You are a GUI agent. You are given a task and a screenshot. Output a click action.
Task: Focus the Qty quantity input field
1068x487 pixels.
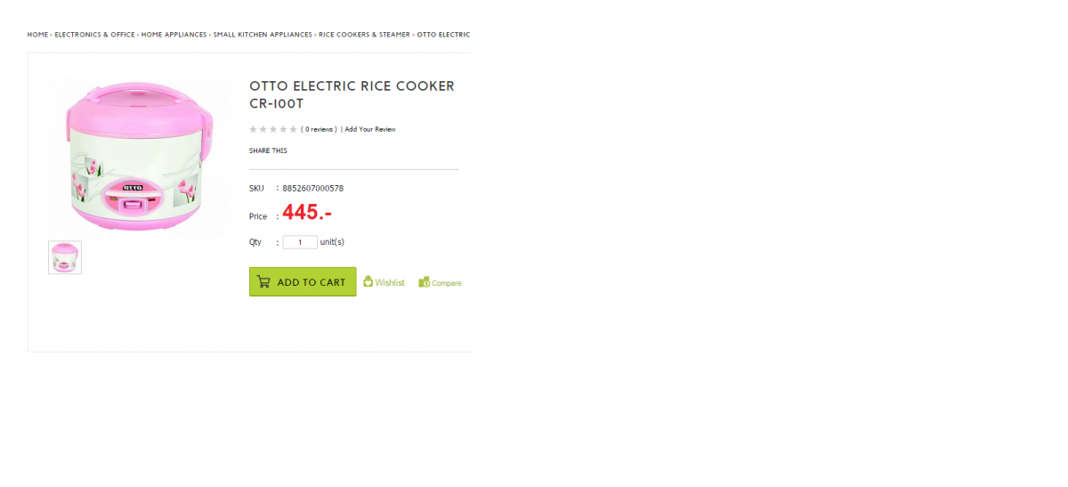point(300,242)
